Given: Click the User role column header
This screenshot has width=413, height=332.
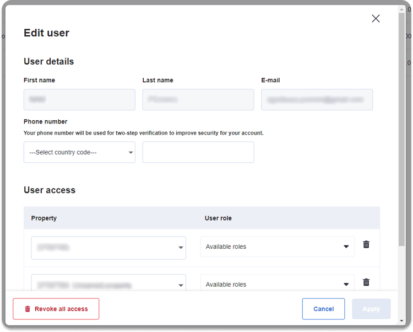Looking at the screenshot, I should coord(218,218).
